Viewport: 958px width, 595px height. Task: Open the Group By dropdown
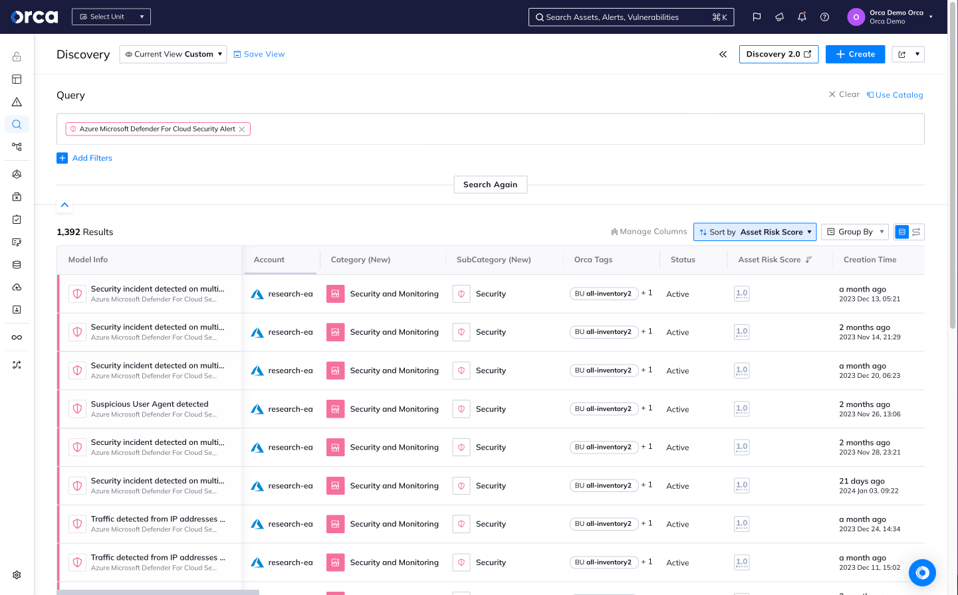[855, 232]
